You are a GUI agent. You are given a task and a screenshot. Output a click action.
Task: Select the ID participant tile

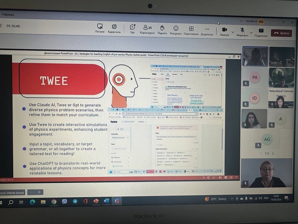click(x=254, y=98)
